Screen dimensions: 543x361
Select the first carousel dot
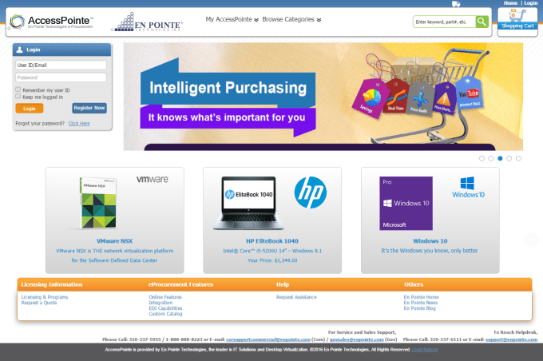(482, 158)
